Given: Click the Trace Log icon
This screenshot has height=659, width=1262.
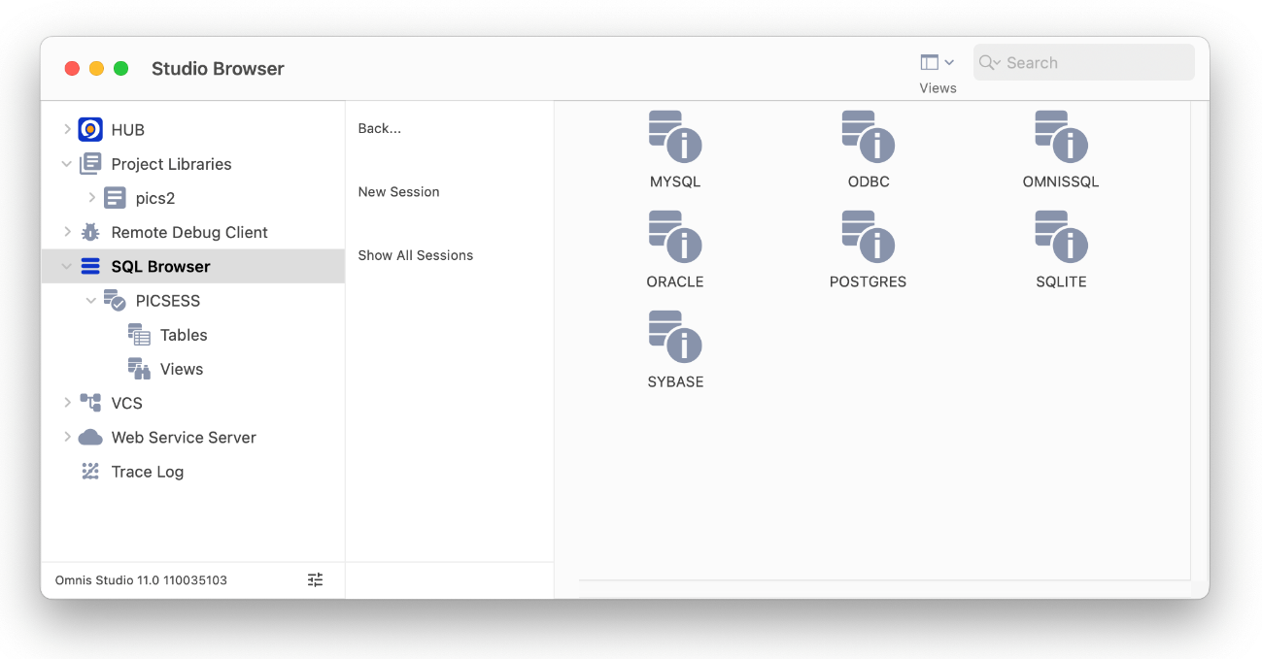Looking at the screenshot, I should [x=90, y=472].
